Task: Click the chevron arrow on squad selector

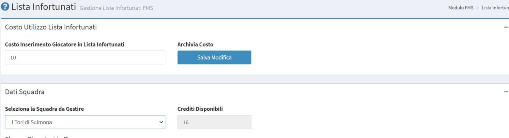Action: (x=161, y=122)
